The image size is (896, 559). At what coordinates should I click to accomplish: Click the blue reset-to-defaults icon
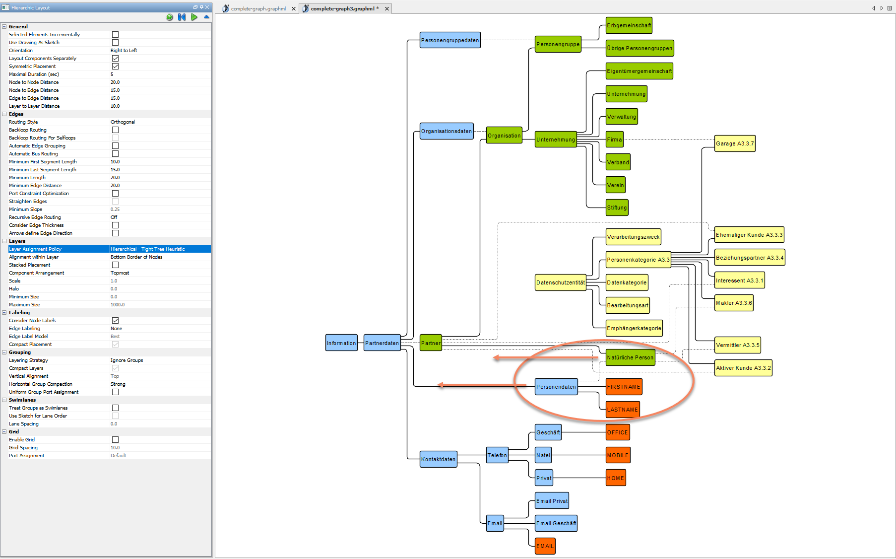coord(182,17)
